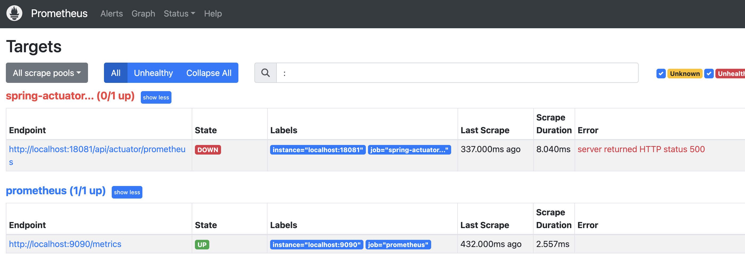Click the Collapse All button
745x267 pixels.
tap(209, 73)
